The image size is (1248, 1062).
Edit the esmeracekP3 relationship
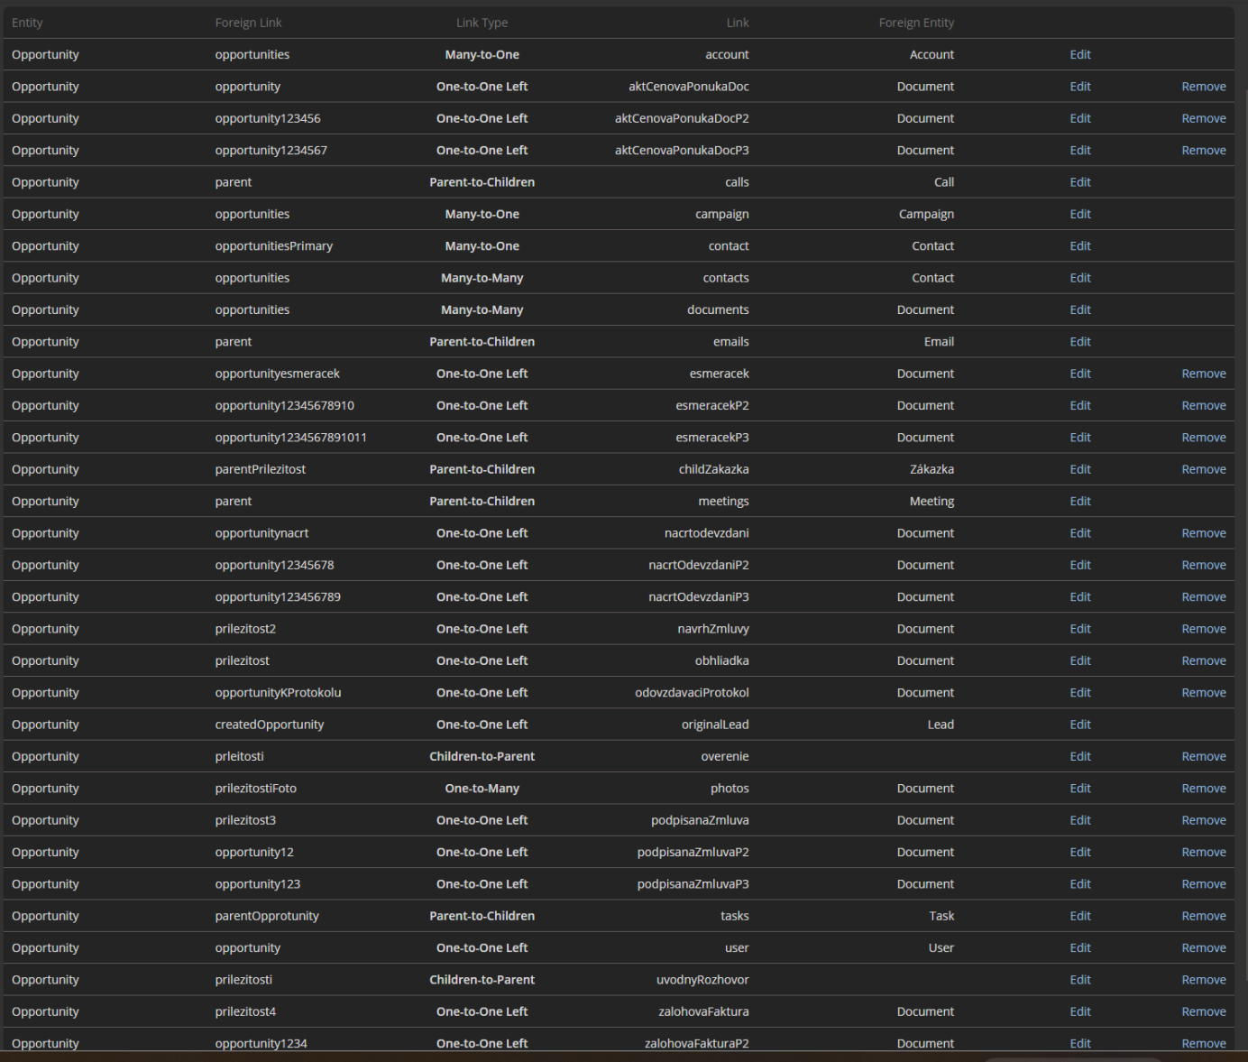coord(1079,438)
